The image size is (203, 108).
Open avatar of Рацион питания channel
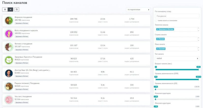click(x=9, y=87)
